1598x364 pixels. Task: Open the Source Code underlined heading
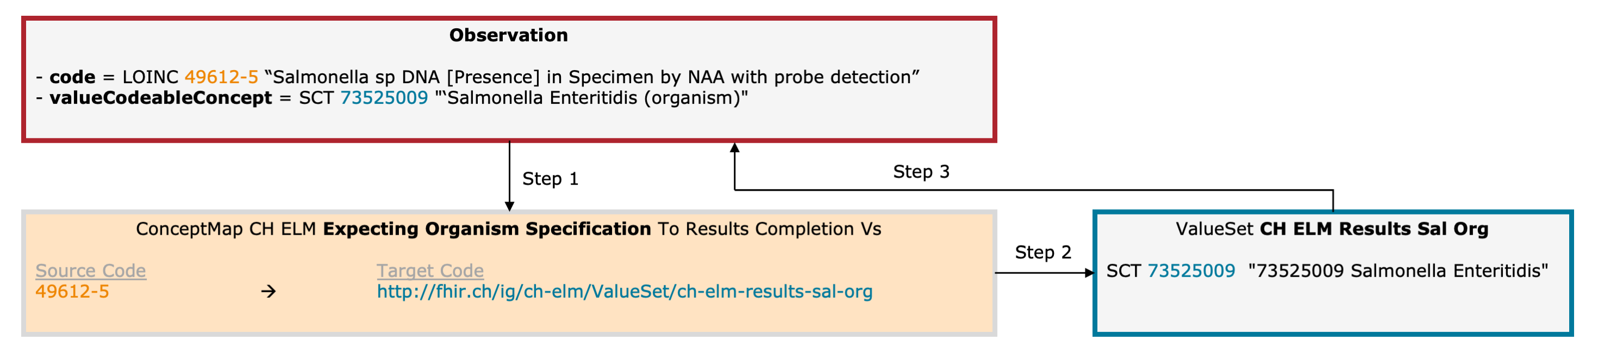(91, 271)
